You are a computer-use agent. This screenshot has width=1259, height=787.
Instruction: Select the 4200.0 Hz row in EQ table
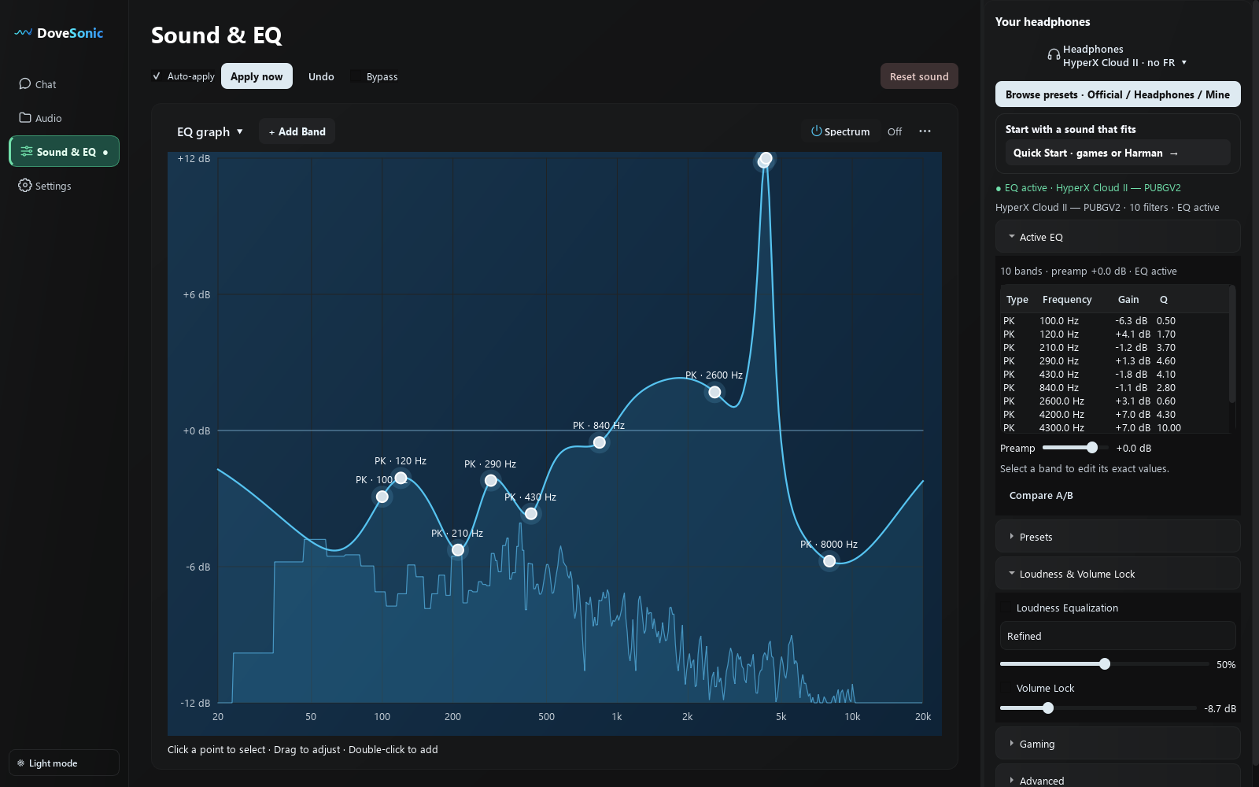(1114, 414)
